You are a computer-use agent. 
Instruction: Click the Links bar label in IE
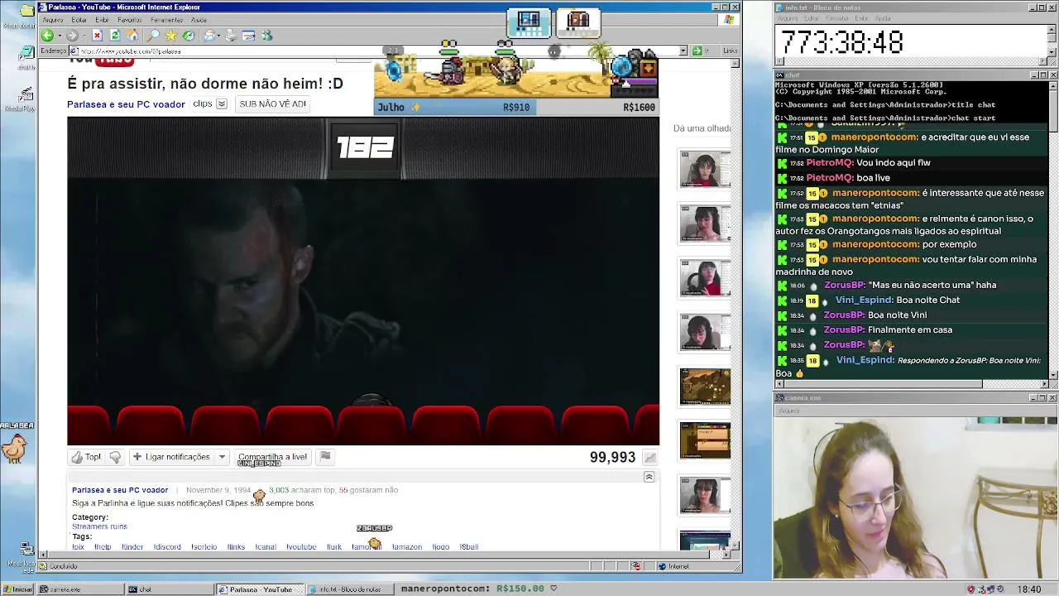(x=730, y=50)
